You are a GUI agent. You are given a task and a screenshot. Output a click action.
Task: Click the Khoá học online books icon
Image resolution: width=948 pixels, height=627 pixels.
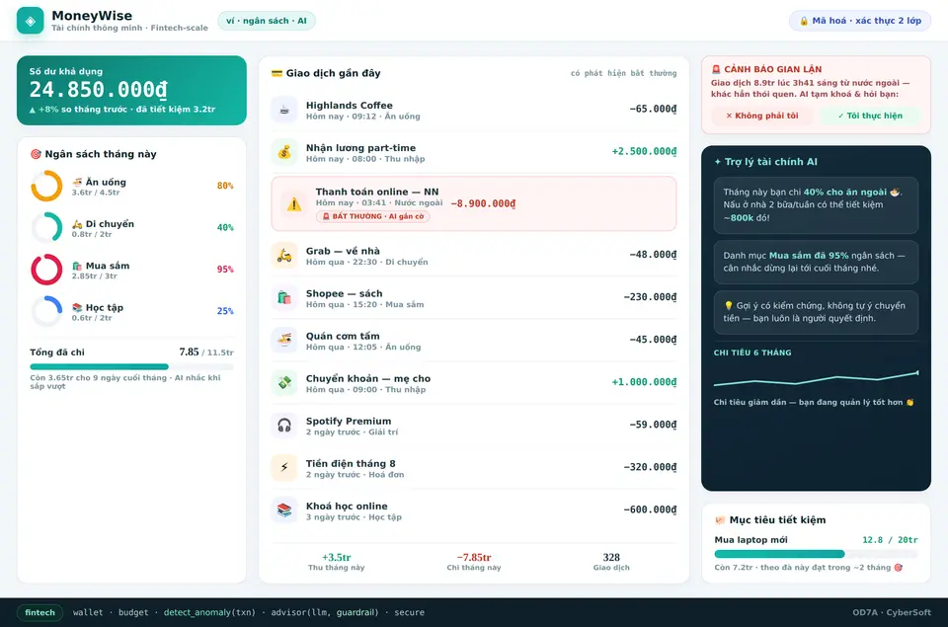tap(284, 510)
